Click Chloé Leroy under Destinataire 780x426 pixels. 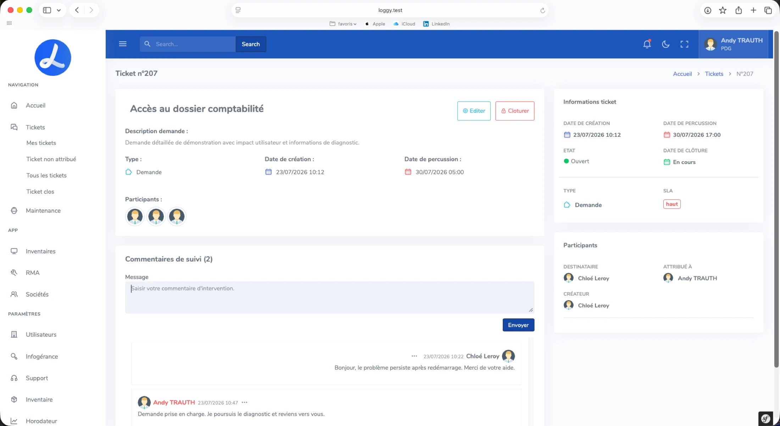(594, 278)
